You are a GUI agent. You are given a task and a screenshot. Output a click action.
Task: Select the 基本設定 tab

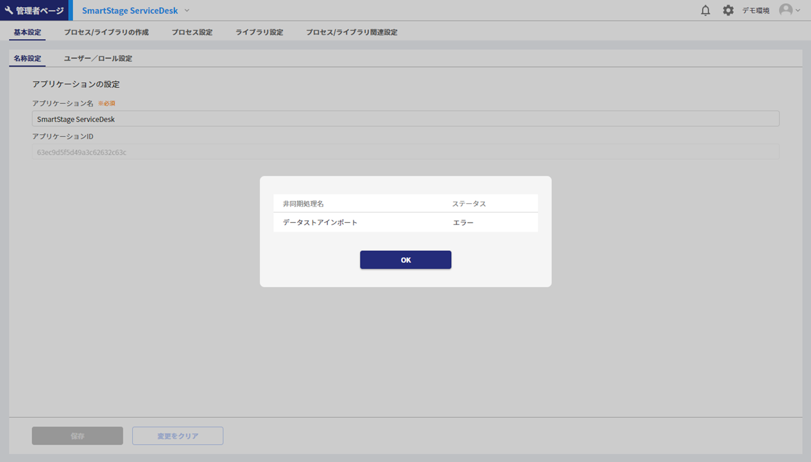(x=27, y=32)
